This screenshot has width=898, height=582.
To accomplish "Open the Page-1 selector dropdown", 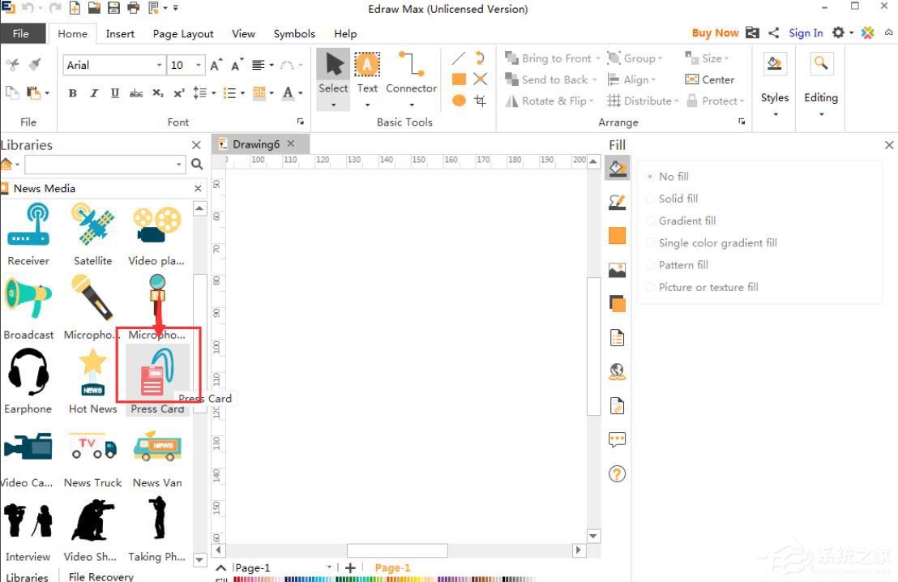I will tap(329, 567).
